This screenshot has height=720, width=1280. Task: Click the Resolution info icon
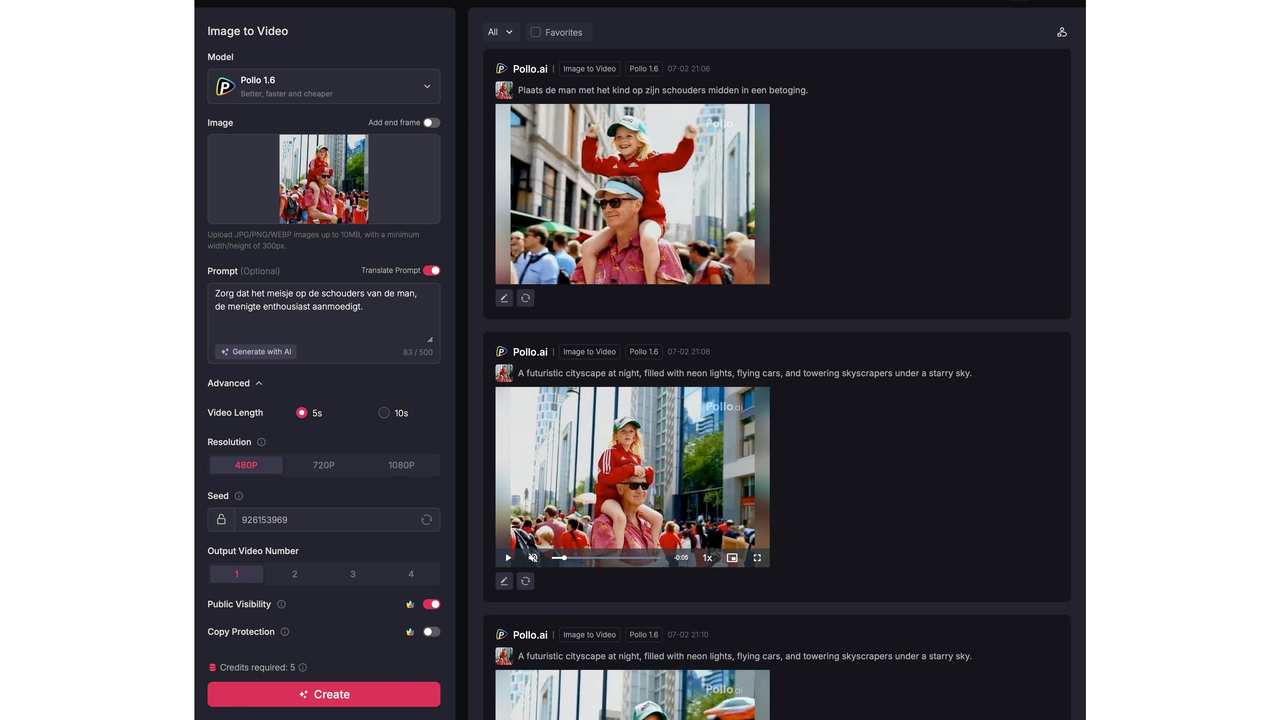pyautogui.click(x=261, y=442)
